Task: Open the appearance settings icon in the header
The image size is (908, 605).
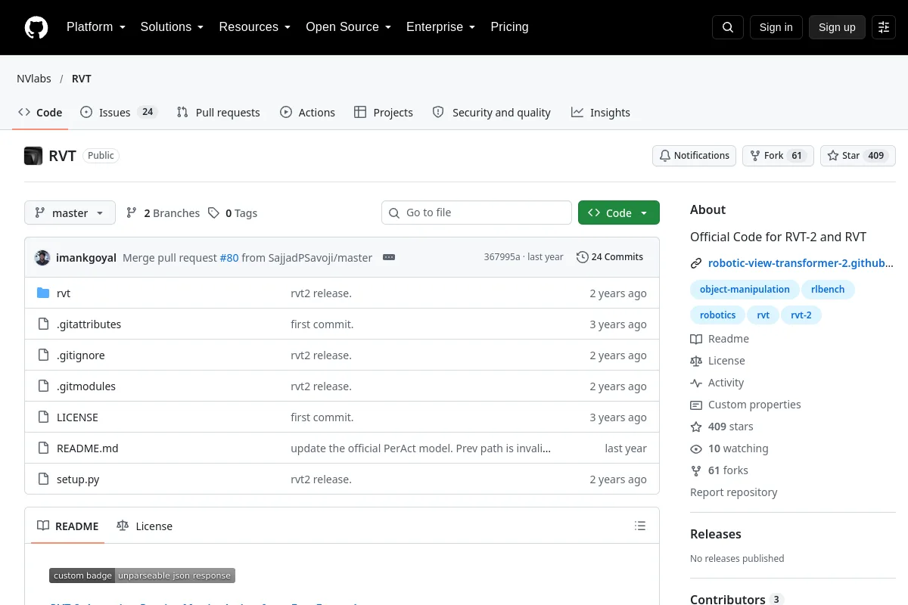Action: pyautogui.click(x=884, y=27)
